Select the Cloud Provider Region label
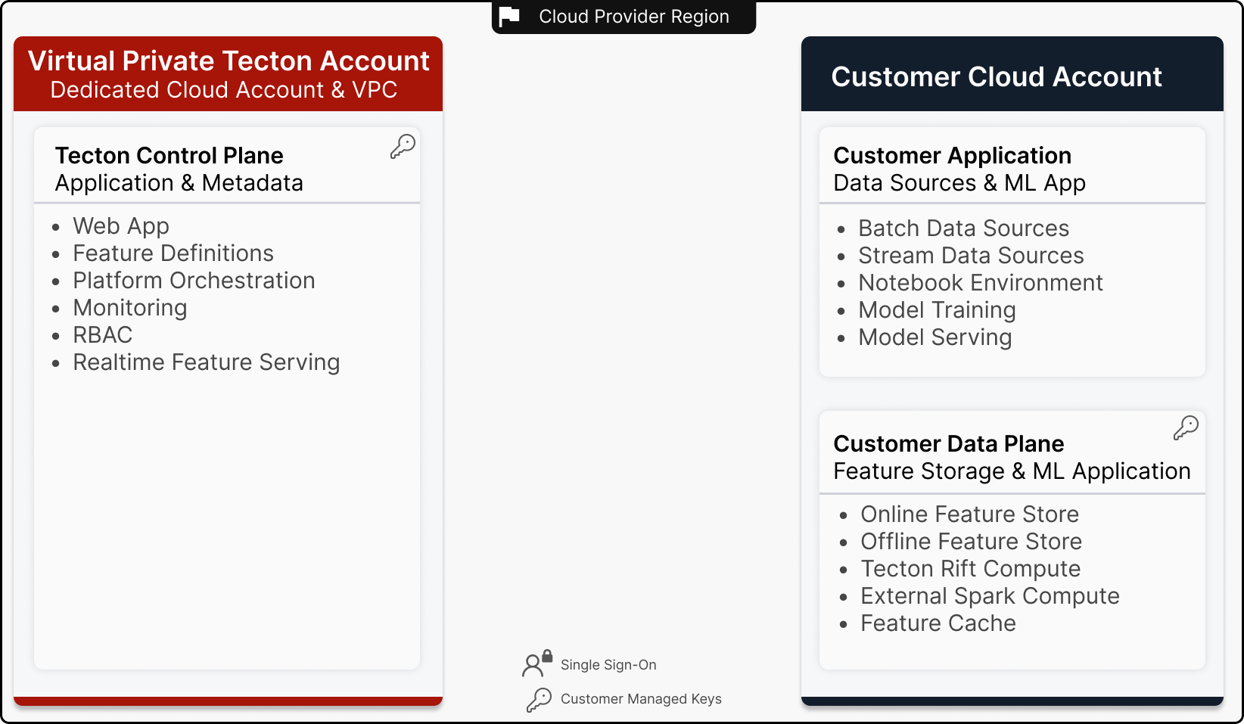Image resolution: width=1244 pixels, height=724 pixels. (x=634, y=17)
